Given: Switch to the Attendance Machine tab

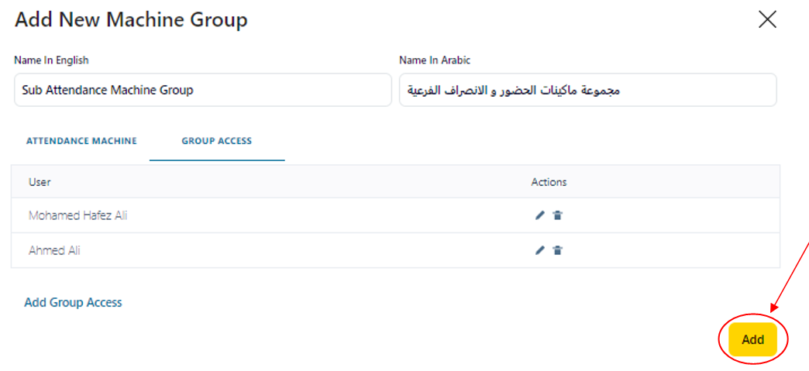Looking at the screenshot, I should 81,141.
